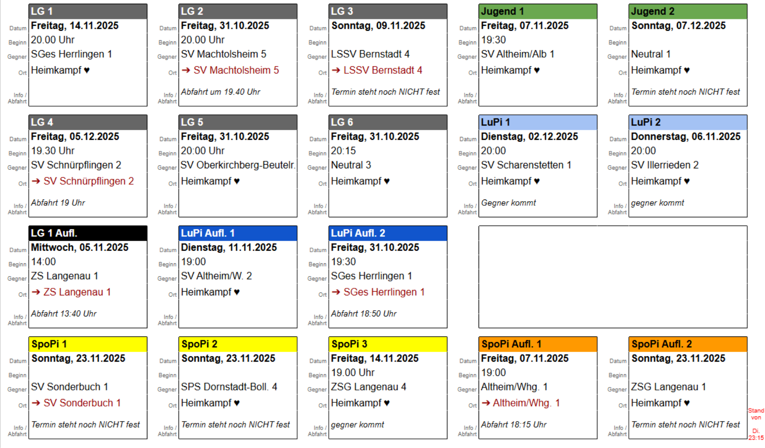765x448 pixels.
Task: Click the red arrow before SV Schnürpflingen 2
Action: pyautogui.click(x=36, y=181)
